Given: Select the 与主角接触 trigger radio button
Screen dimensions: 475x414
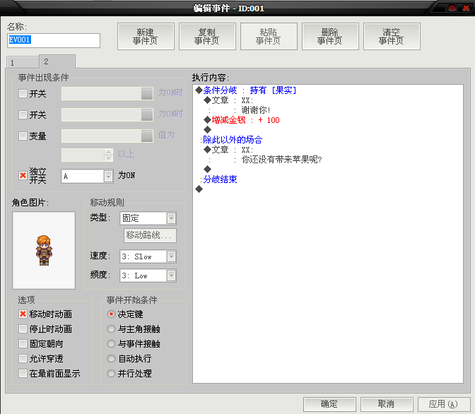Looking at the screenshot, I should click(x=112, y=329).
